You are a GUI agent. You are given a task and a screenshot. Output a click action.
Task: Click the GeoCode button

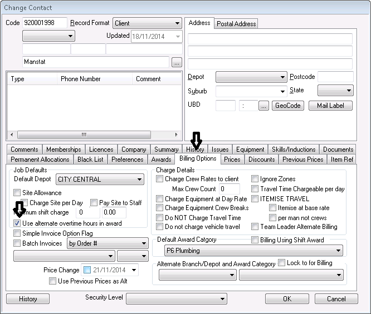(x=287, y=106)
